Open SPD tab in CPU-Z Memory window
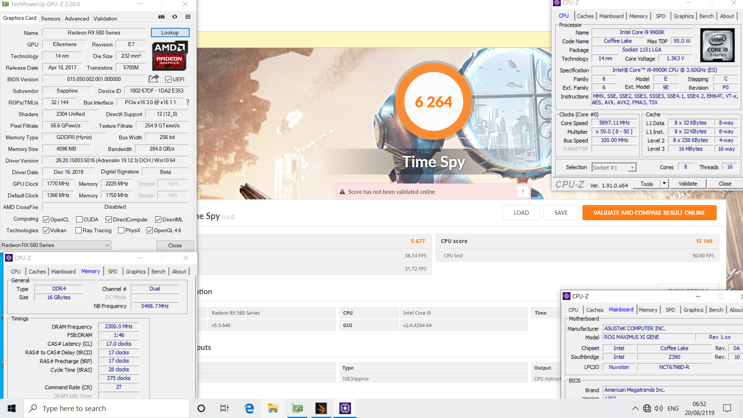Image resolution: width=743 pixels, height=418 pixels. (113, 272)
